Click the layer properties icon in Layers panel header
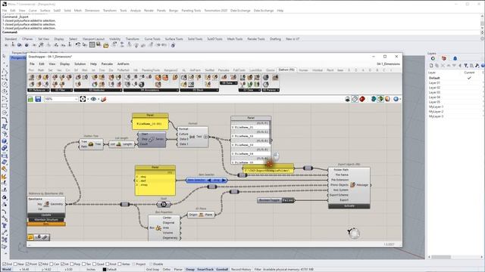 (433, 58)
